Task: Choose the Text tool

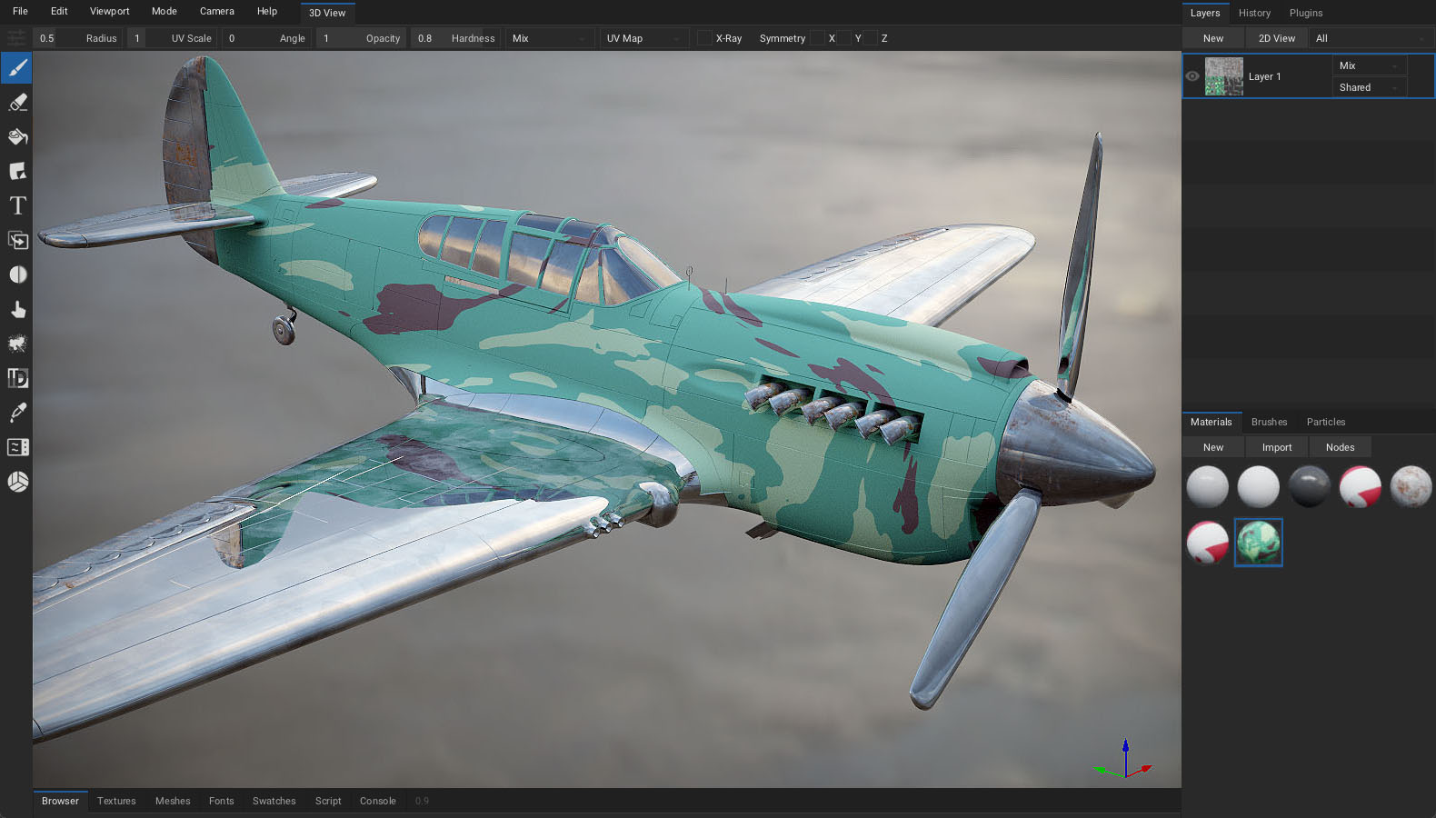Action: [17, 205]
